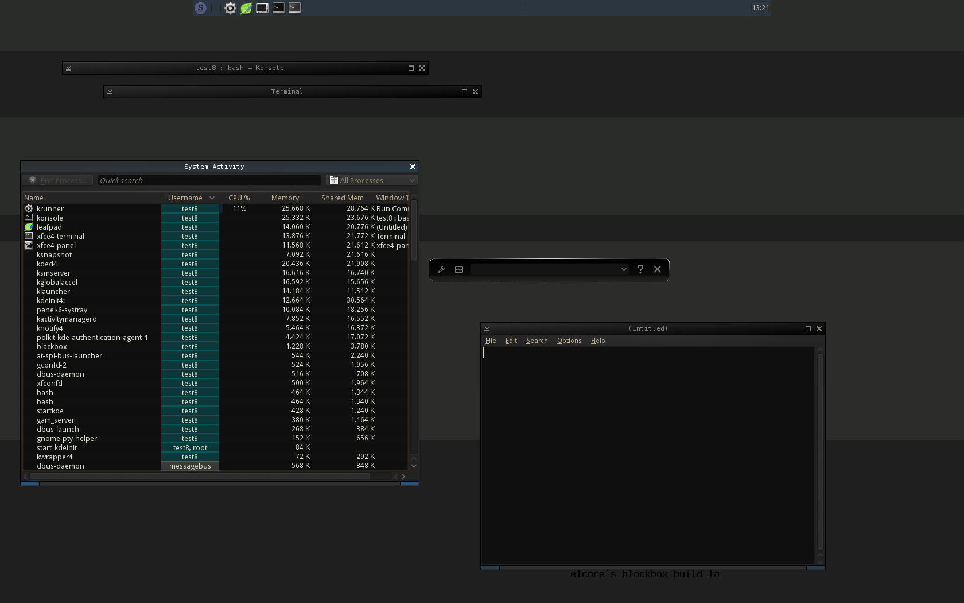Sort processes by the Memory column
The height and width of the screenshot is (603, 964).
pos(285,198)
